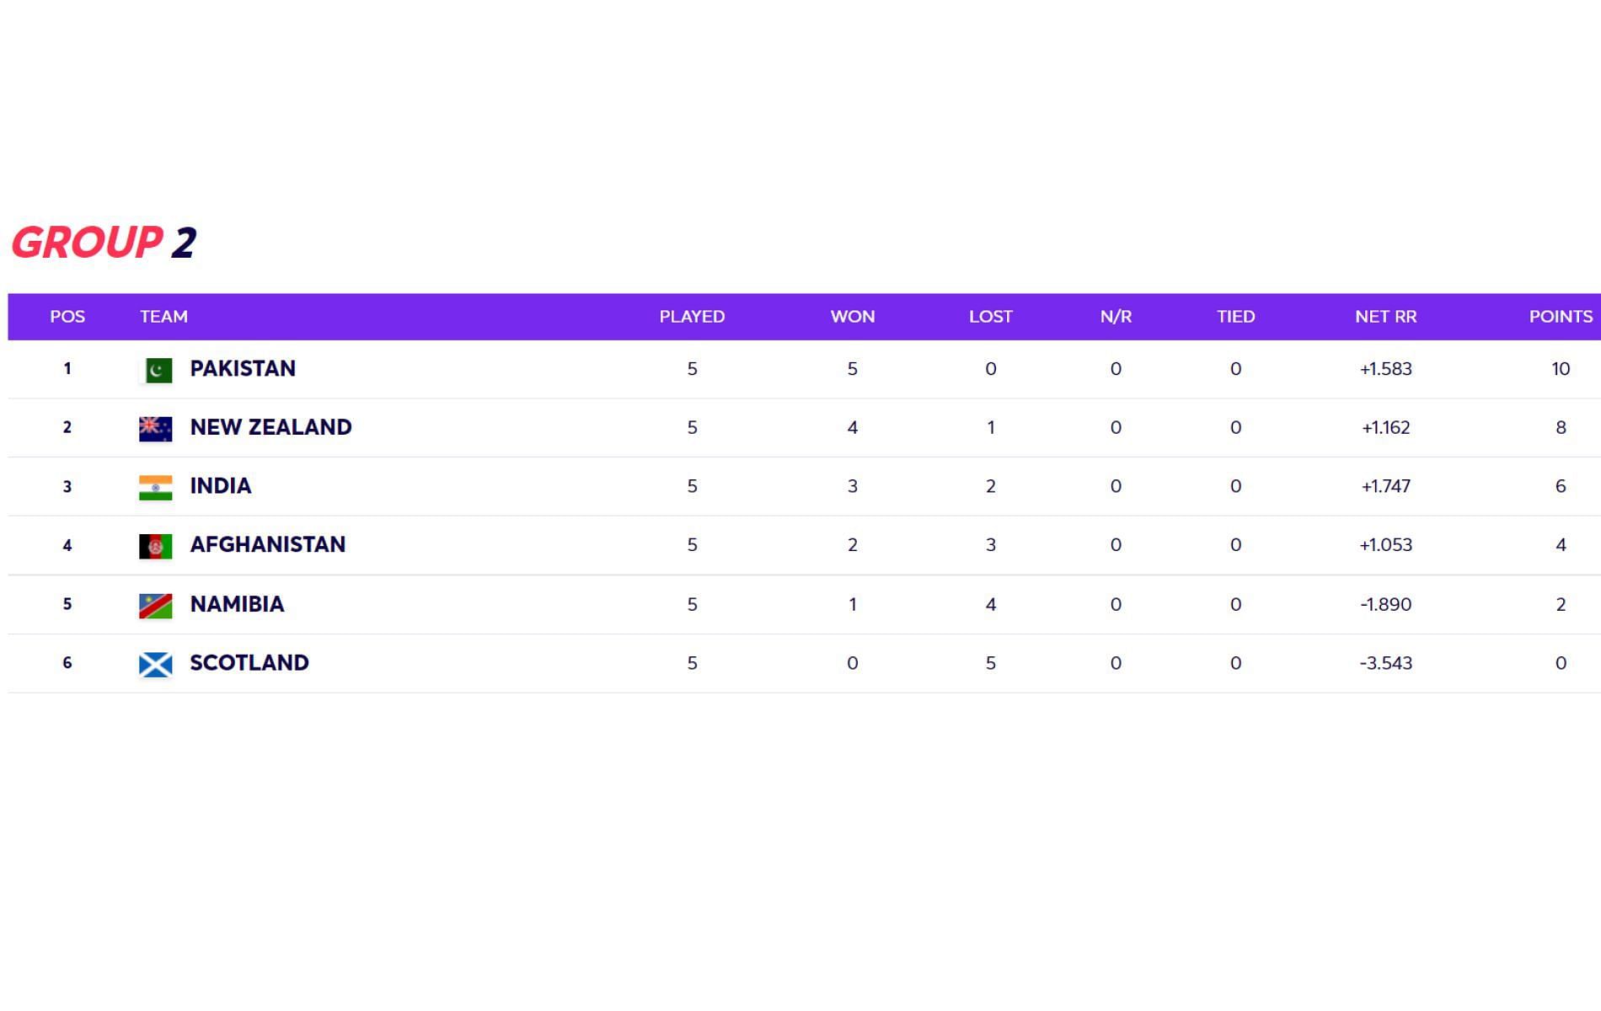This screenshot has height=1011, width=1601.
Task: Sort by the POINTS column header
Action: (x=1561, y=317)
